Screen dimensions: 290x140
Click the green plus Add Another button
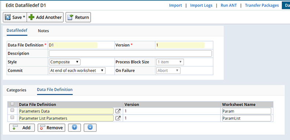pos(45,17)
